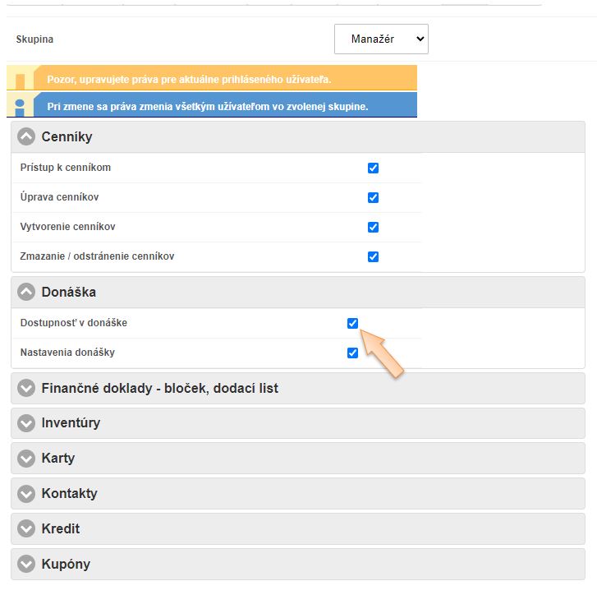Click the orange warning notice banner
This screenshot has height=595, width=597.
(212, 80)
